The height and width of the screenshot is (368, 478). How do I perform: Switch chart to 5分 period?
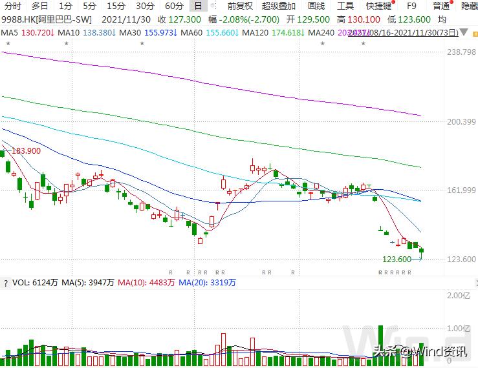point(90,6)
